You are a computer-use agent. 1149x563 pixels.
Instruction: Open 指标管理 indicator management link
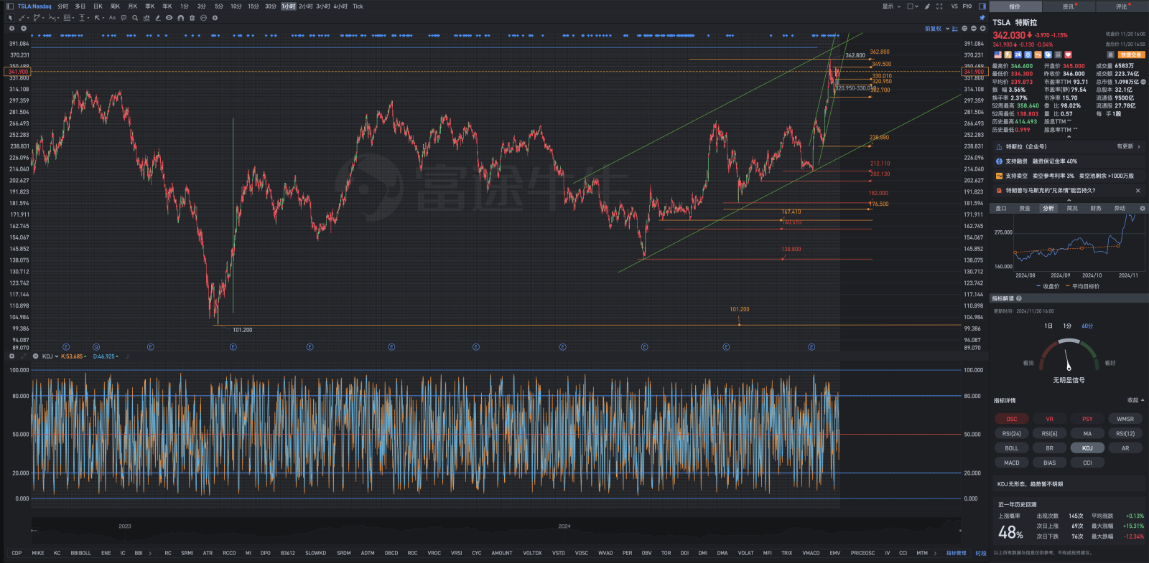(x=956, y=553)
